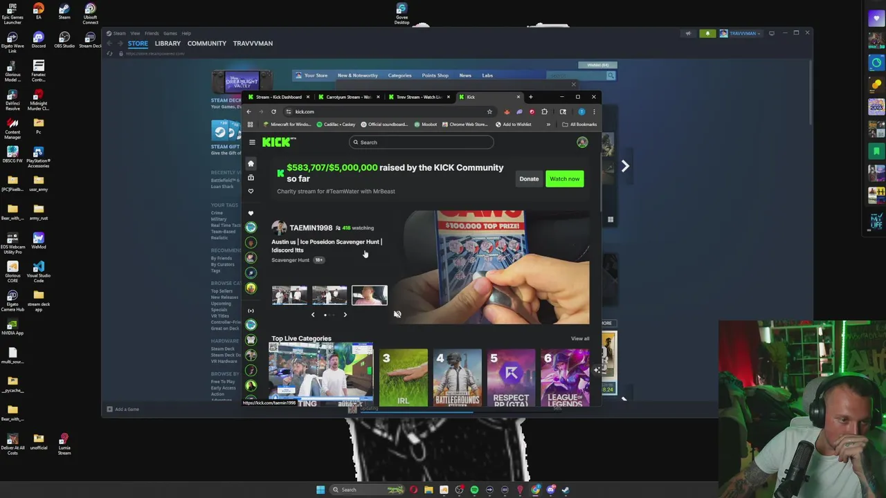This screenshot has width=886, height=498.
Task: Open OBS Studio desktop icon
Action: 64,40
